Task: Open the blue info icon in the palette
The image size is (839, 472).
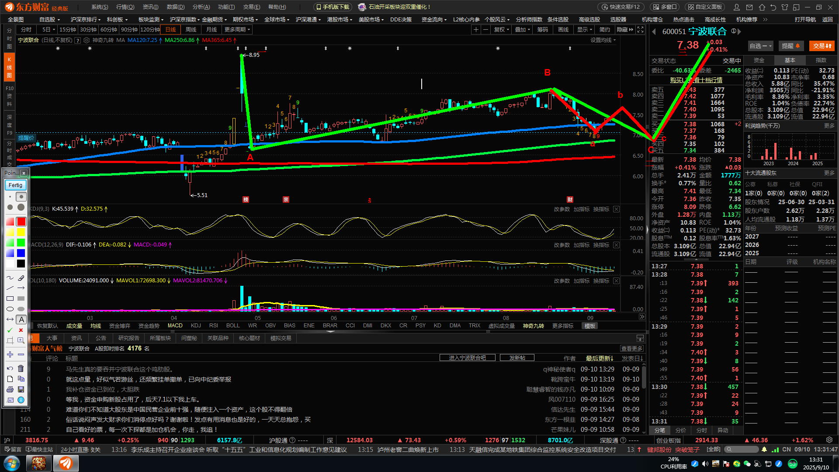Action: tap(21, 400)
